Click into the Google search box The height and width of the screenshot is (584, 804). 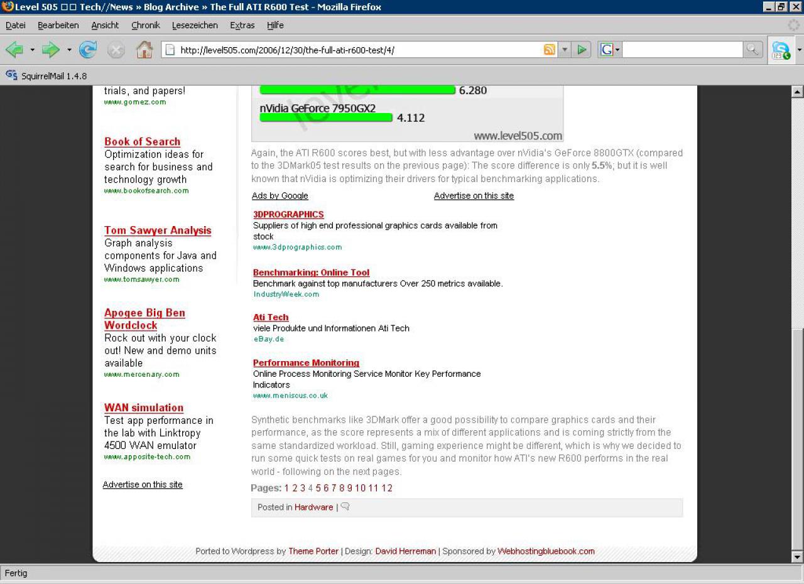(682, 50)
